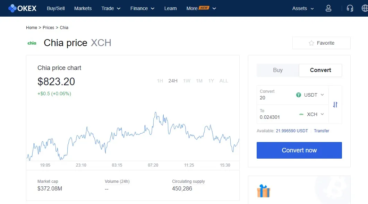
Task: Switch to the Buy tab
Action: pyautogui.click(x=277, y=70)
